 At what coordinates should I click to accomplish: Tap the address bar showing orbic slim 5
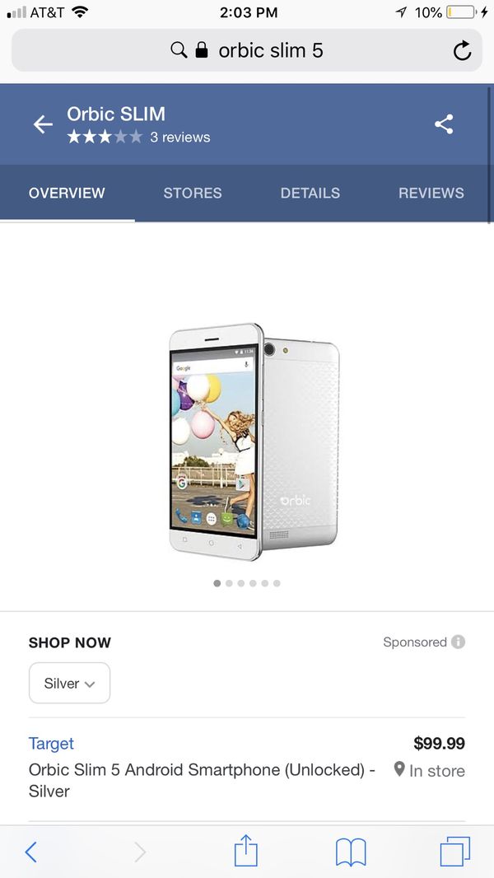pos(247,51)
